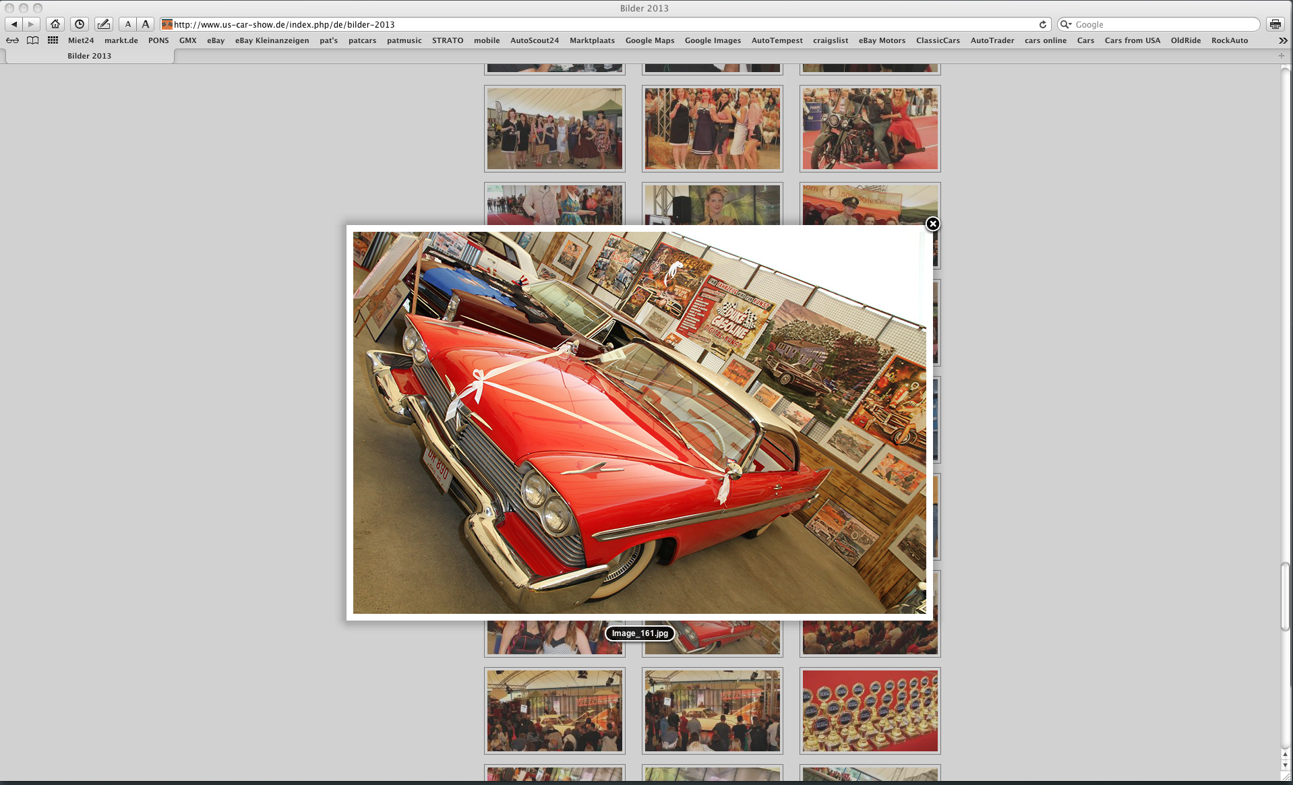The width and height of the screenshot is (1293, 785).
Task: Click the Cars from USA bookmark
Action: (x=1132, y=40)
